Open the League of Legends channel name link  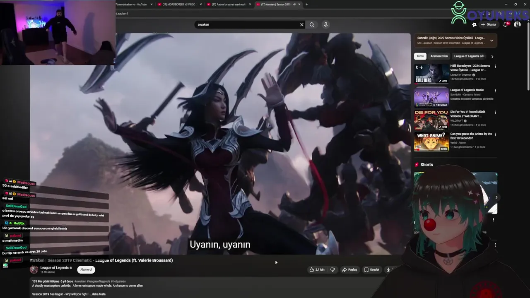click(54, 268)
